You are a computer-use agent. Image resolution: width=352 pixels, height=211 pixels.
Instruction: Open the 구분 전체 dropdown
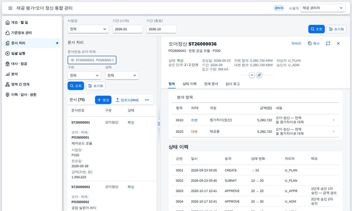click(x=84, y=76)
